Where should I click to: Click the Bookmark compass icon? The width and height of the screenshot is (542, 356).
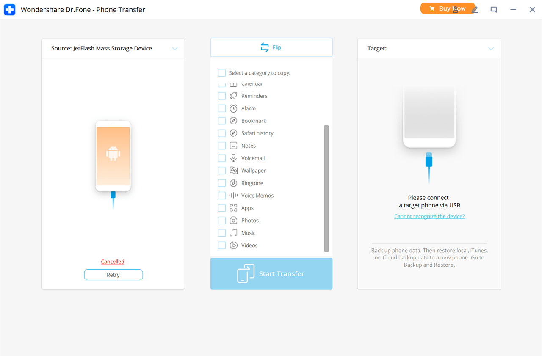[x=233, y=121]
